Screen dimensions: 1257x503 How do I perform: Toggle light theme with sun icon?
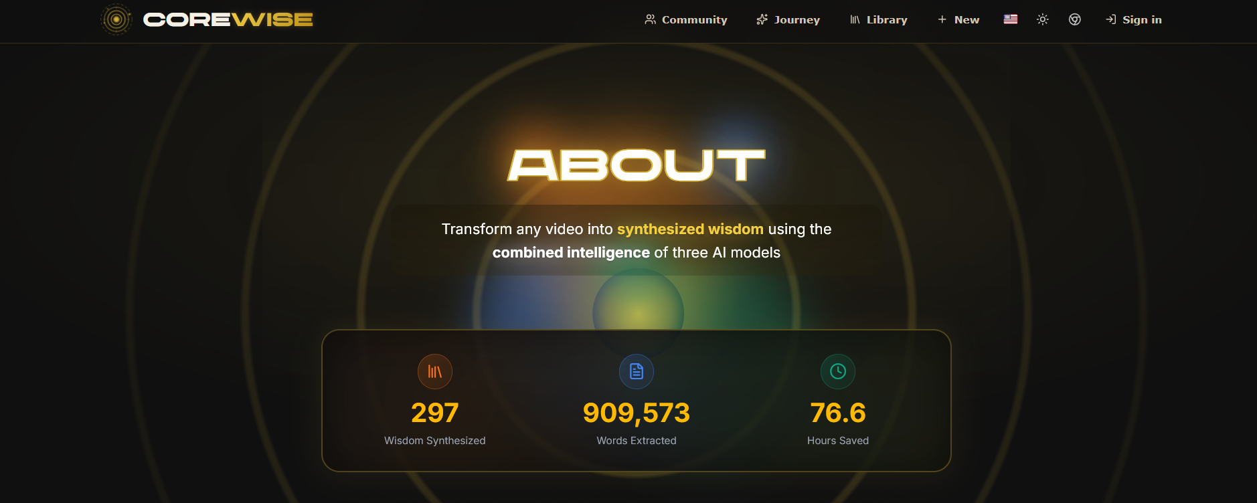pos(1043,19)
